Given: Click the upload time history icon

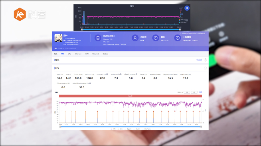Looking at the screenshot, I should coord(178,38).
